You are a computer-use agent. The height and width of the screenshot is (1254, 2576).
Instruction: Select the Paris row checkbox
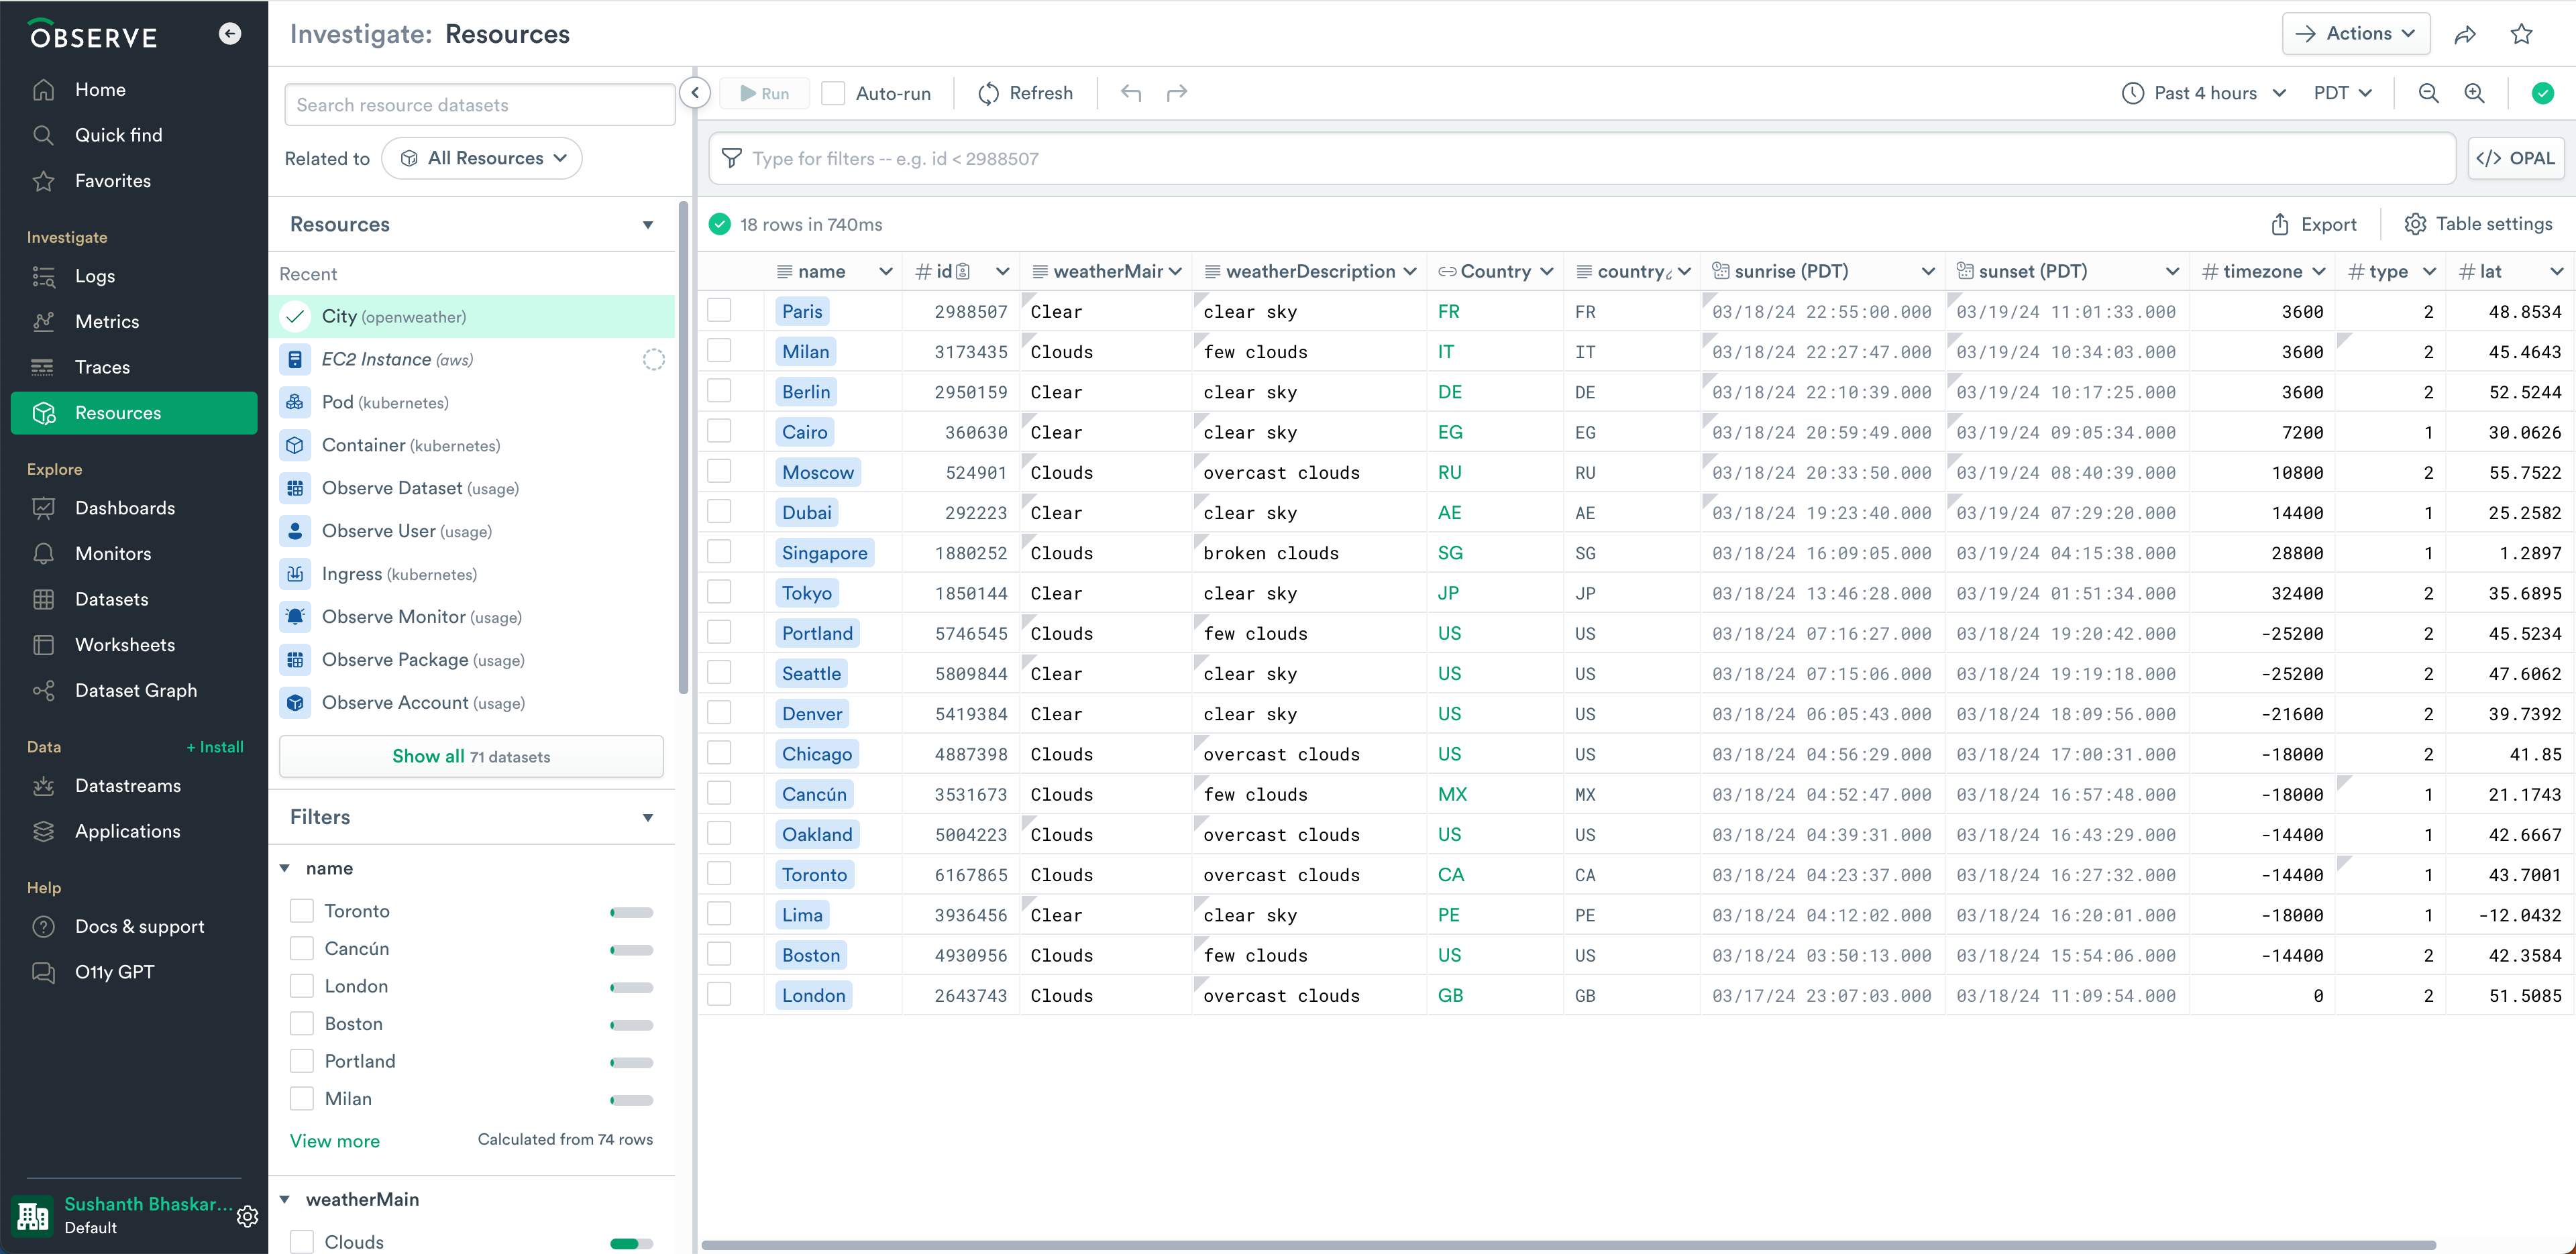pyautogui.click(x=719, y=311)
